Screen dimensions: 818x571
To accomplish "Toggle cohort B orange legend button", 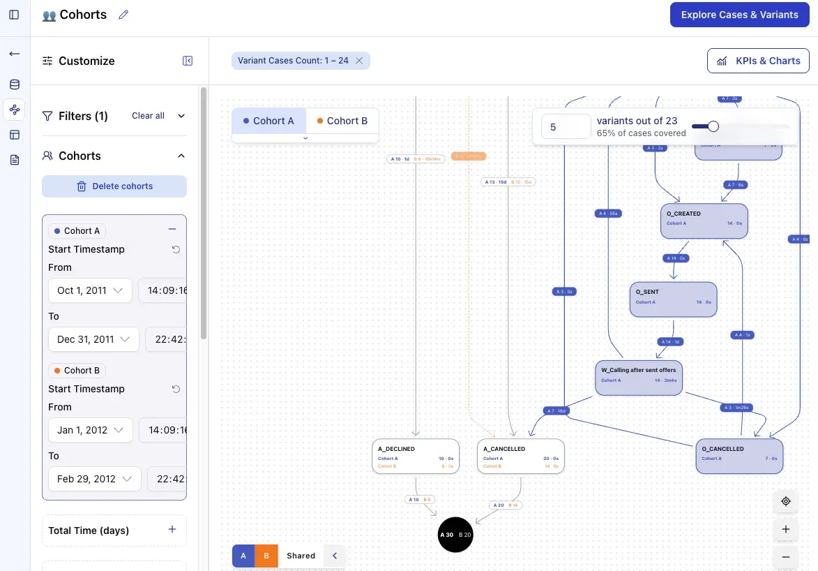I will tap(266, 556).
